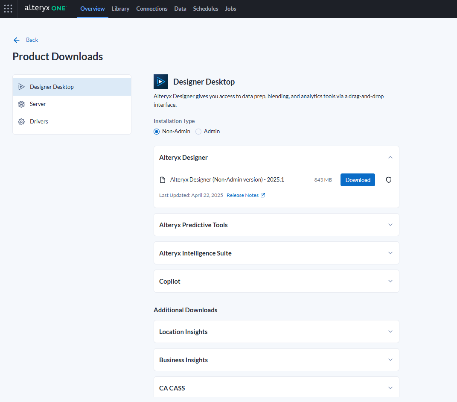Select Designer Desktop in the sidebar
The width and height of the screenshot is (457, 402).
tap(72, 87)
